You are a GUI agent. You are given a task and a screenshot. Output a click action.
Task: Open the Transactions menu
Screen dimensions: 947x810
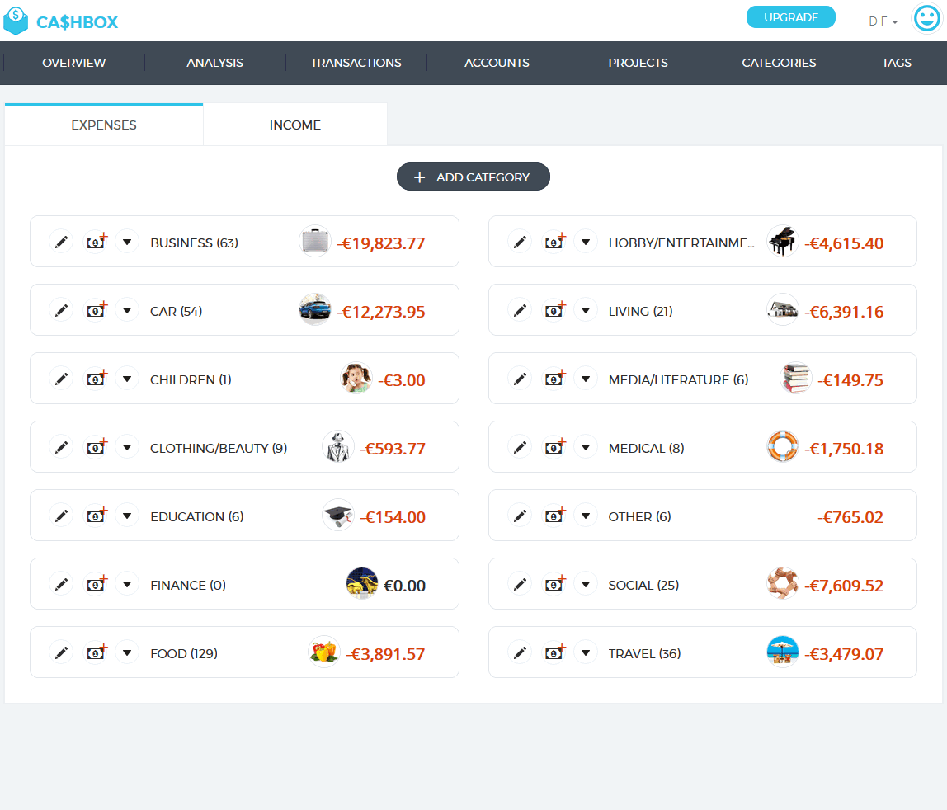pos(356,63)
